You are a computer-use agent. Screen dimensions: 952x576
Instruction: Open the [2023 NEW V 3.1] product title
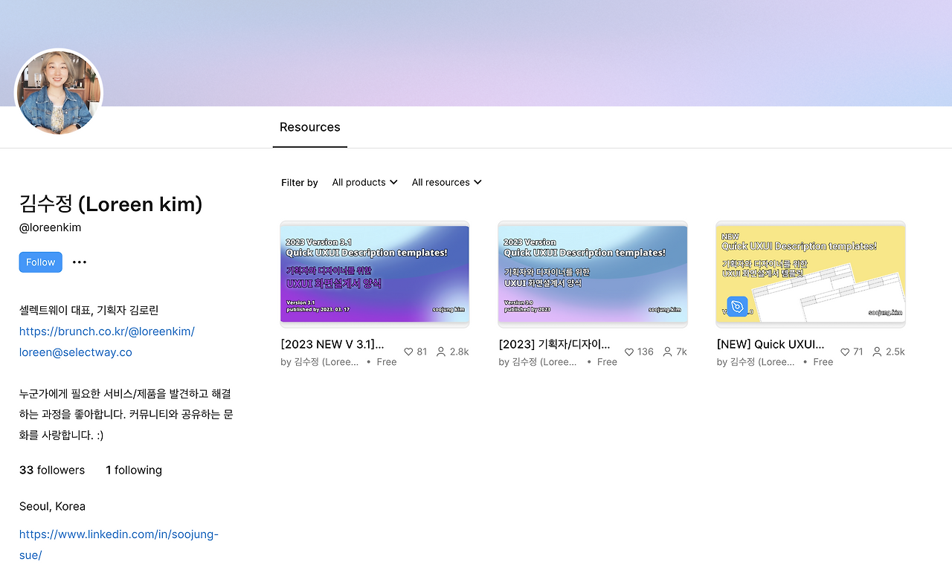(330, 343)
